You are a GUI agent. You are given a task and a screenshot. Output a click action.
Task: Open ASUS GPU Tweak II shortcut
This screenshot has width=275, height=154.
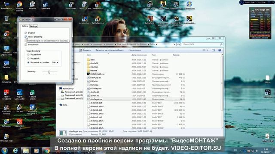click(6, 110)
